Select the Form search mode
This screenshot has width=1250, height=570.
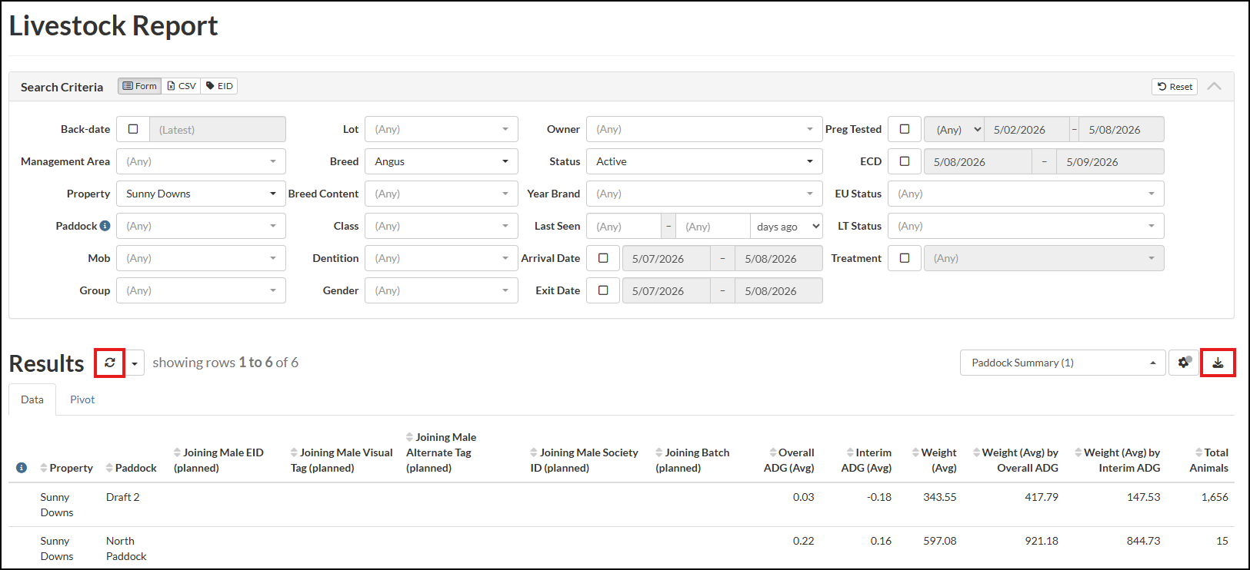(x=140, y=86)
